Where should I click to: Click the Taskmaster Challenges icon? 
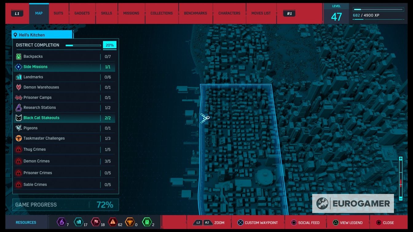(x=19, y=138)
